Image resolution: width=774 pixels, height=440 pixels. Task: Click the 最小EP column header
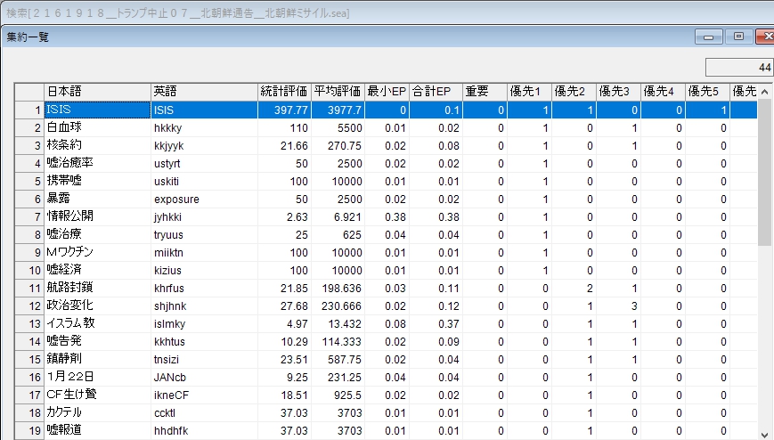(387, 92)
